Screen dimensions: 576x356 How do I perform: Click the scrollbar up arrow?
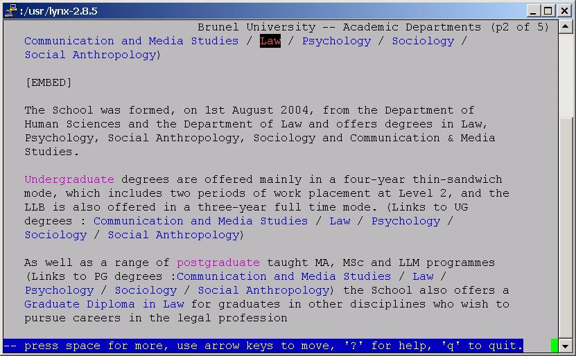[x=566, y=27]
